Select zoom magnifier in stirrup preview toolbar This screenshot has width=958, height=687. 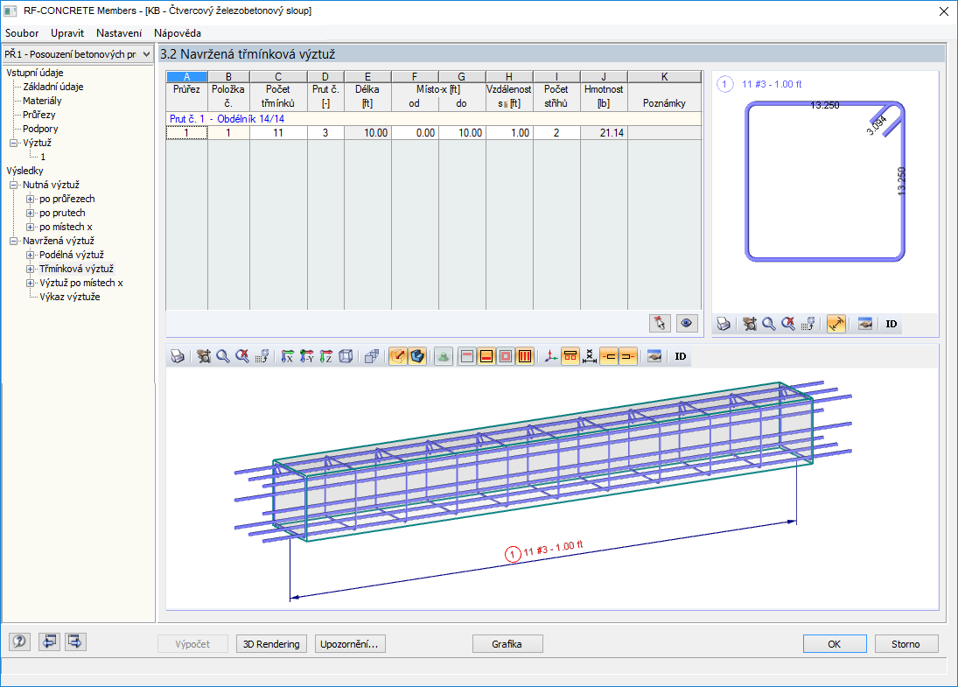point(769,324)
